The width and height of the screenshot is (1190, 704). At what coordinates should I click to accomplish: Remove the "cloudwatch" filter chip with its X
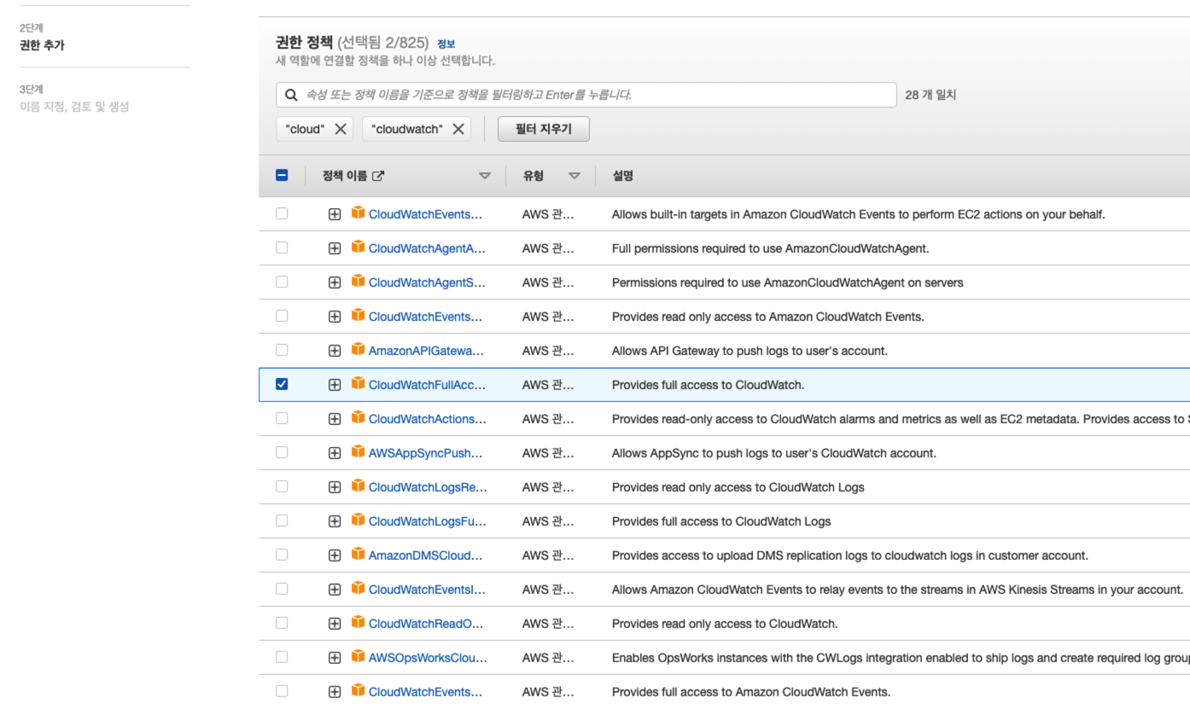(458, 129)
